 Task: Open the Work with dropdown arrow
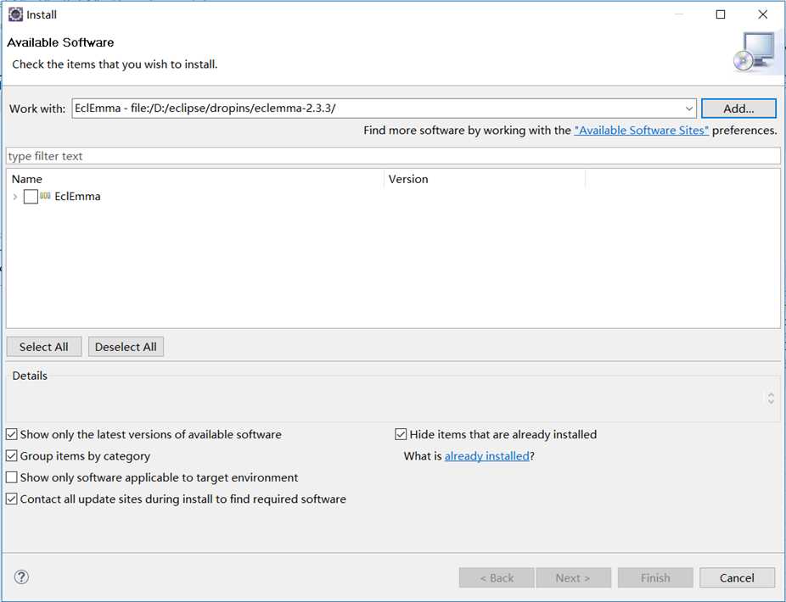(688, 109)
